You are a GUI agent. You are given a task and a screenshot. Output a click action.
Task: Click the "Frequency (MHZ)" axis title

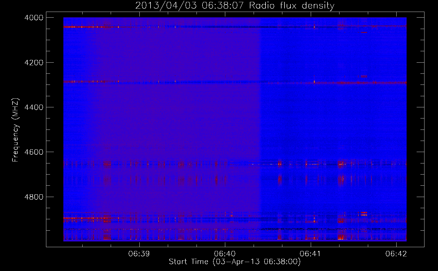pos(16,130)
